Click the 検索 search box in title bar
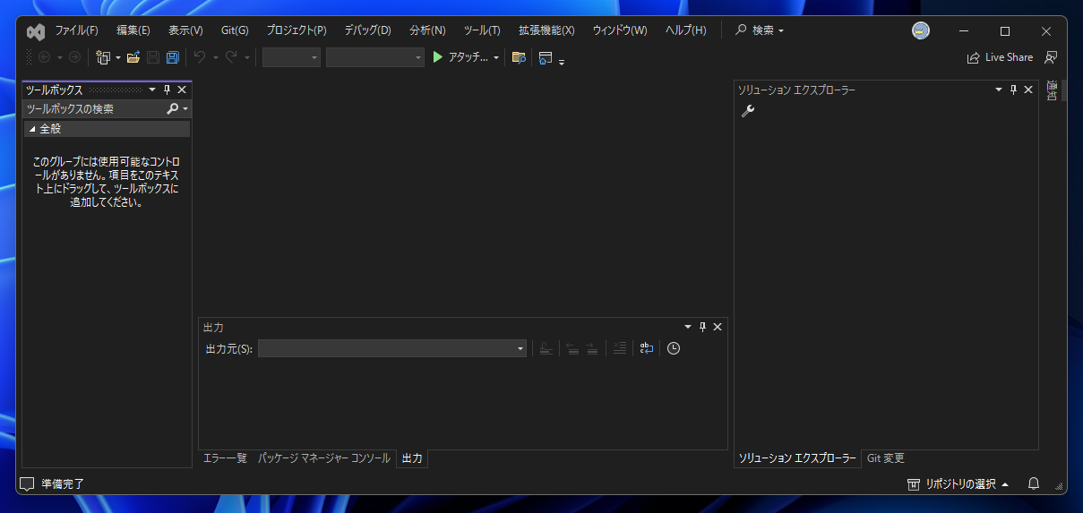Screen dimensions: 1083x513 pos(760,30)
